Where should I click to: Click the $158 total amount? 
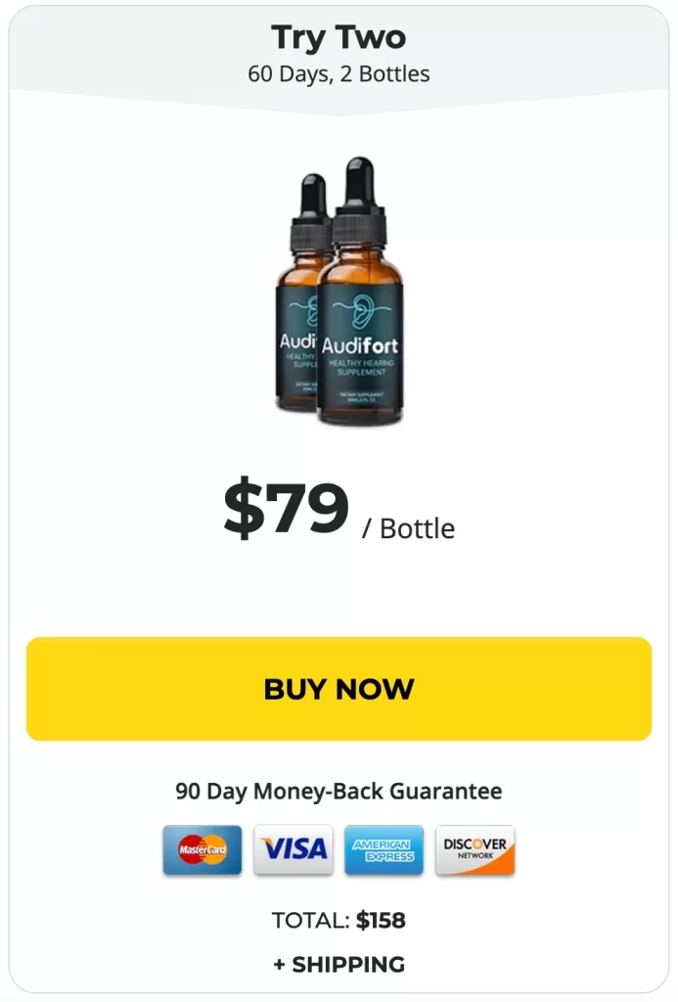381,920
